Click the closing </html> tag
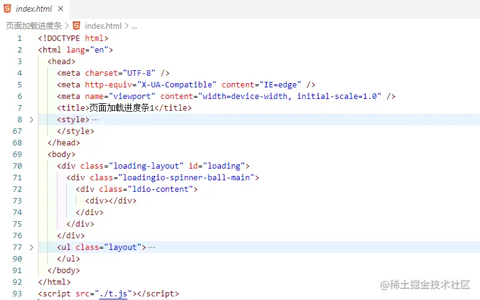480x300 pixels. click(54, 282)
